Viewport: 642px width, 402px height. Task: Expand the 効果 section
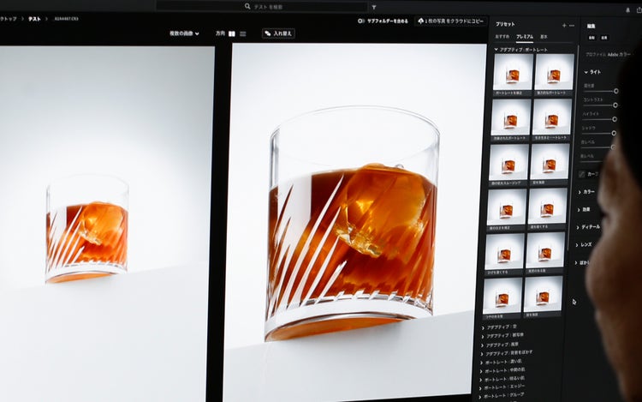[x=579, y=209]
